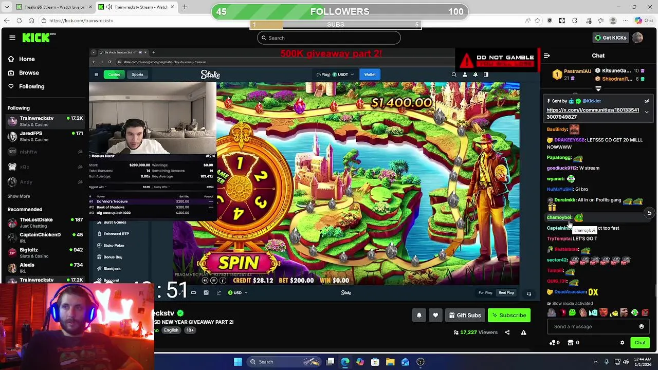Open the user profile avatar menu

(x=637, y=38)
